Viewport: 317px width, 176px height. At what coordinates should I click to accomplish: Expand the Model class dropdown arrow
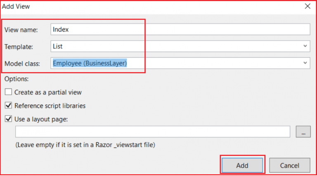click(x=305, y=63)
